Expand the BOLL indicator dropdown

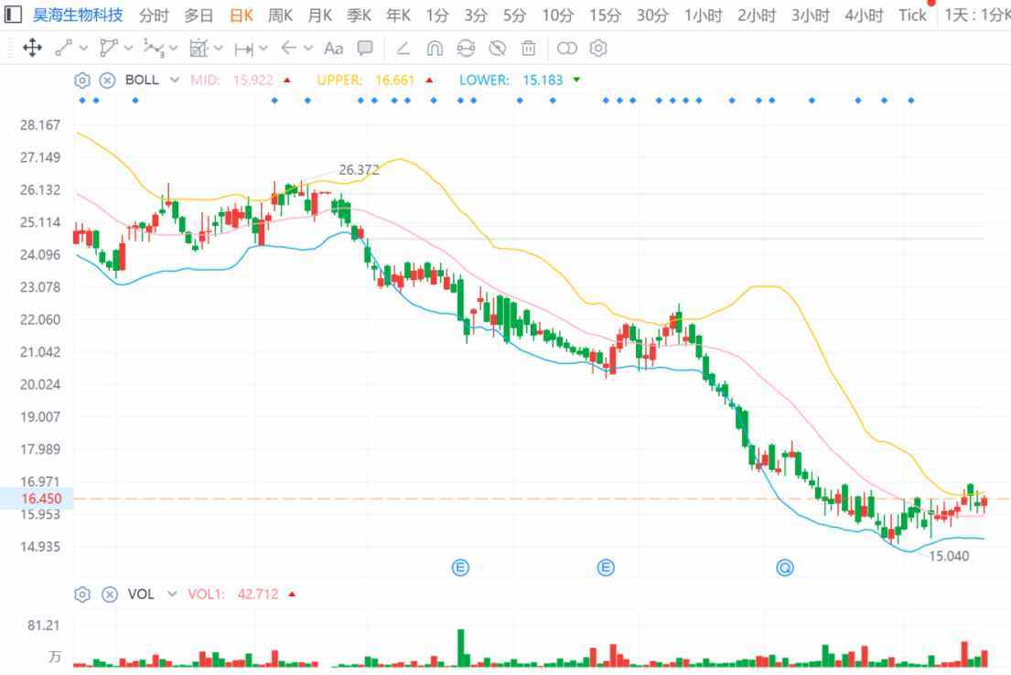click(174, 80)
